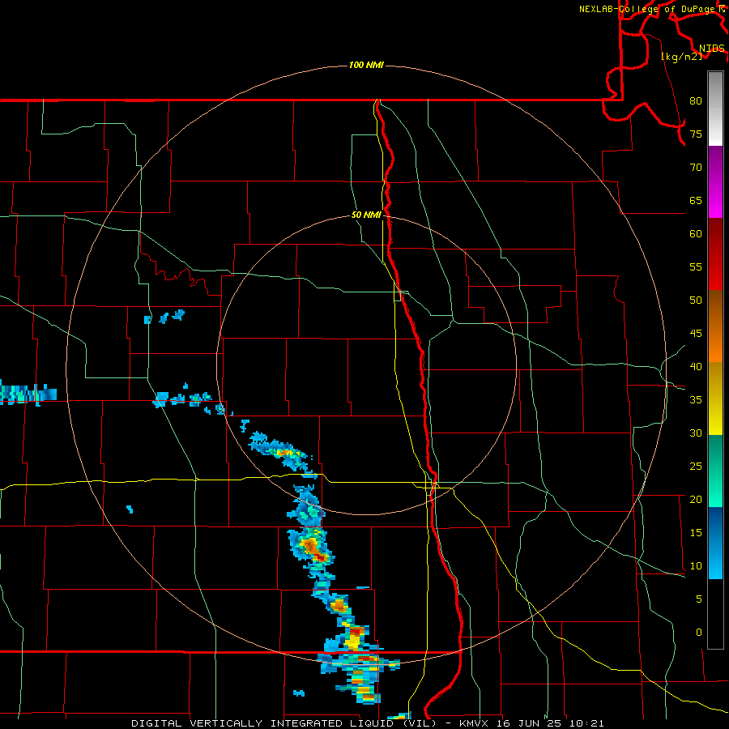
Task: Click the 25 scale value on color bar
Action: 696,467
